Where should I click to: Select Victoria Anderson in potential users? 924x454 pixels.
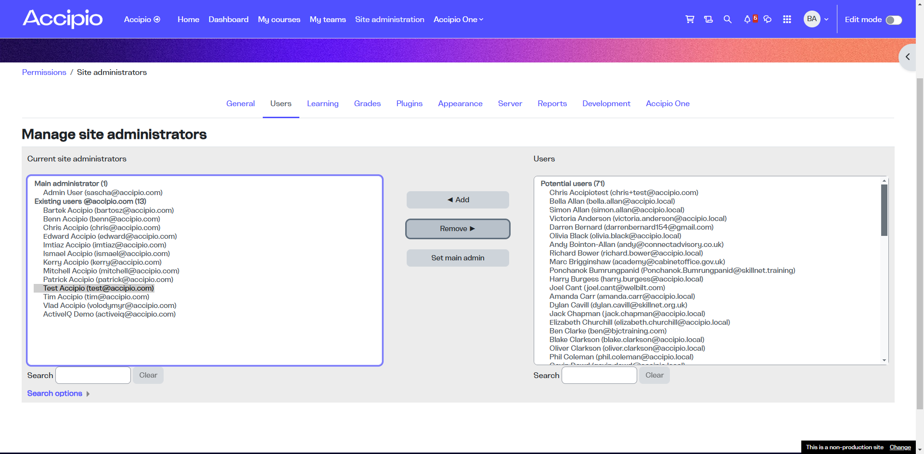point(638,219)
